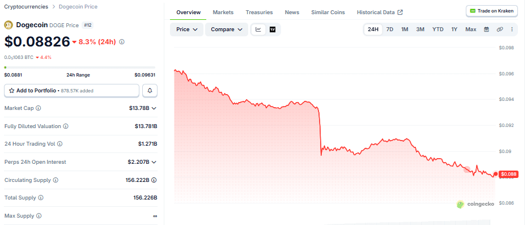This screenshot has height=225, width=527.
Task: Copy chart link icon
Action: [x=500, y=29]
